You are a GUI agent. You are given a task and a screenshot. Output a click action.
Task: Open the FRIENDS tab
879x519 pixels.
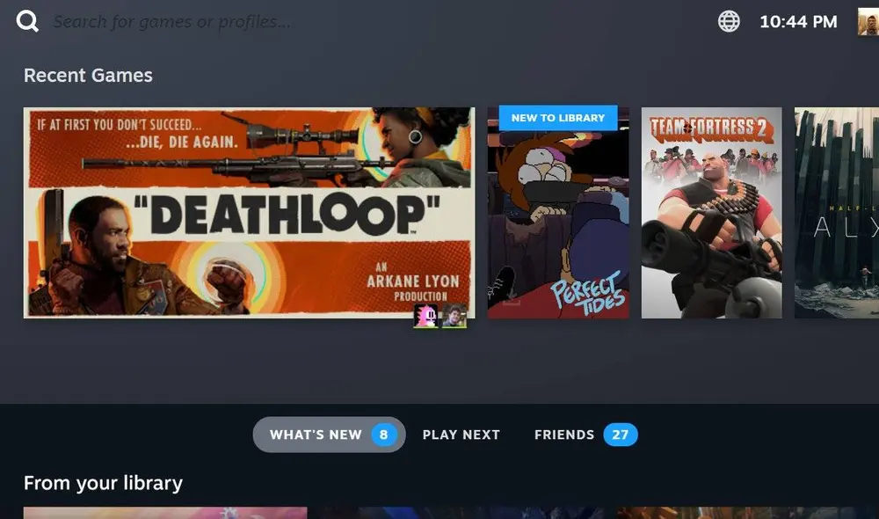[x=563, y=434]
